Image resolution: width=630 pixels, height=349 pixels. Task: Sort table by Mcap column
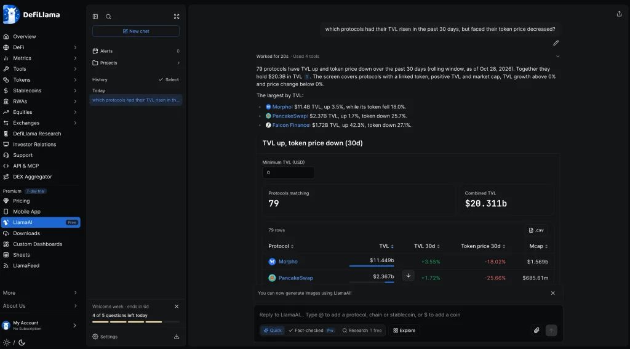(x=539, y=246)
